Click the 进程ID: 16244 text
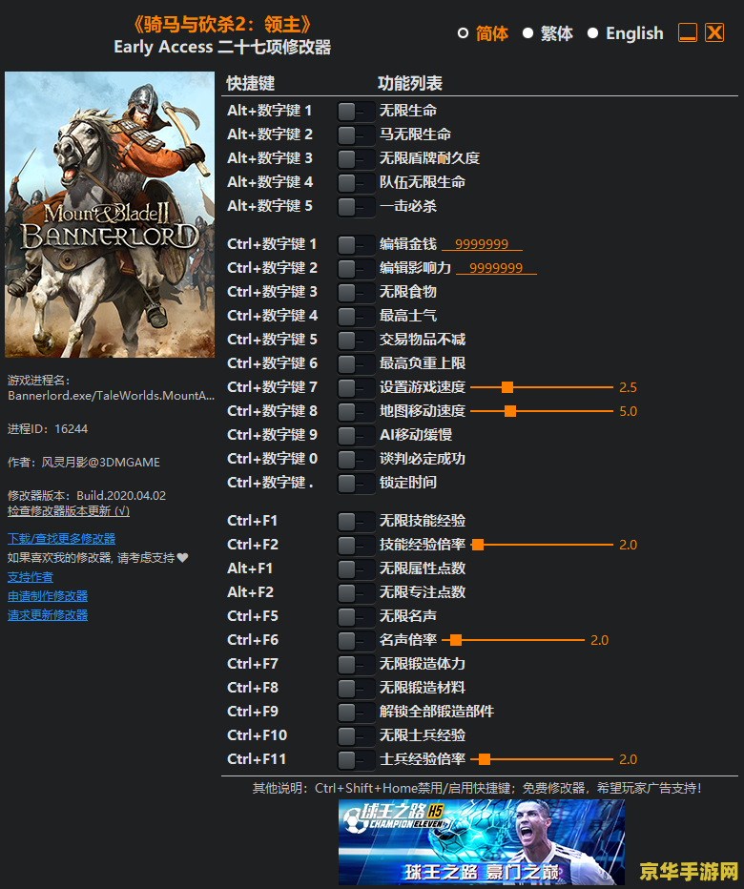744x889 pixels. [x=48, y=428]
